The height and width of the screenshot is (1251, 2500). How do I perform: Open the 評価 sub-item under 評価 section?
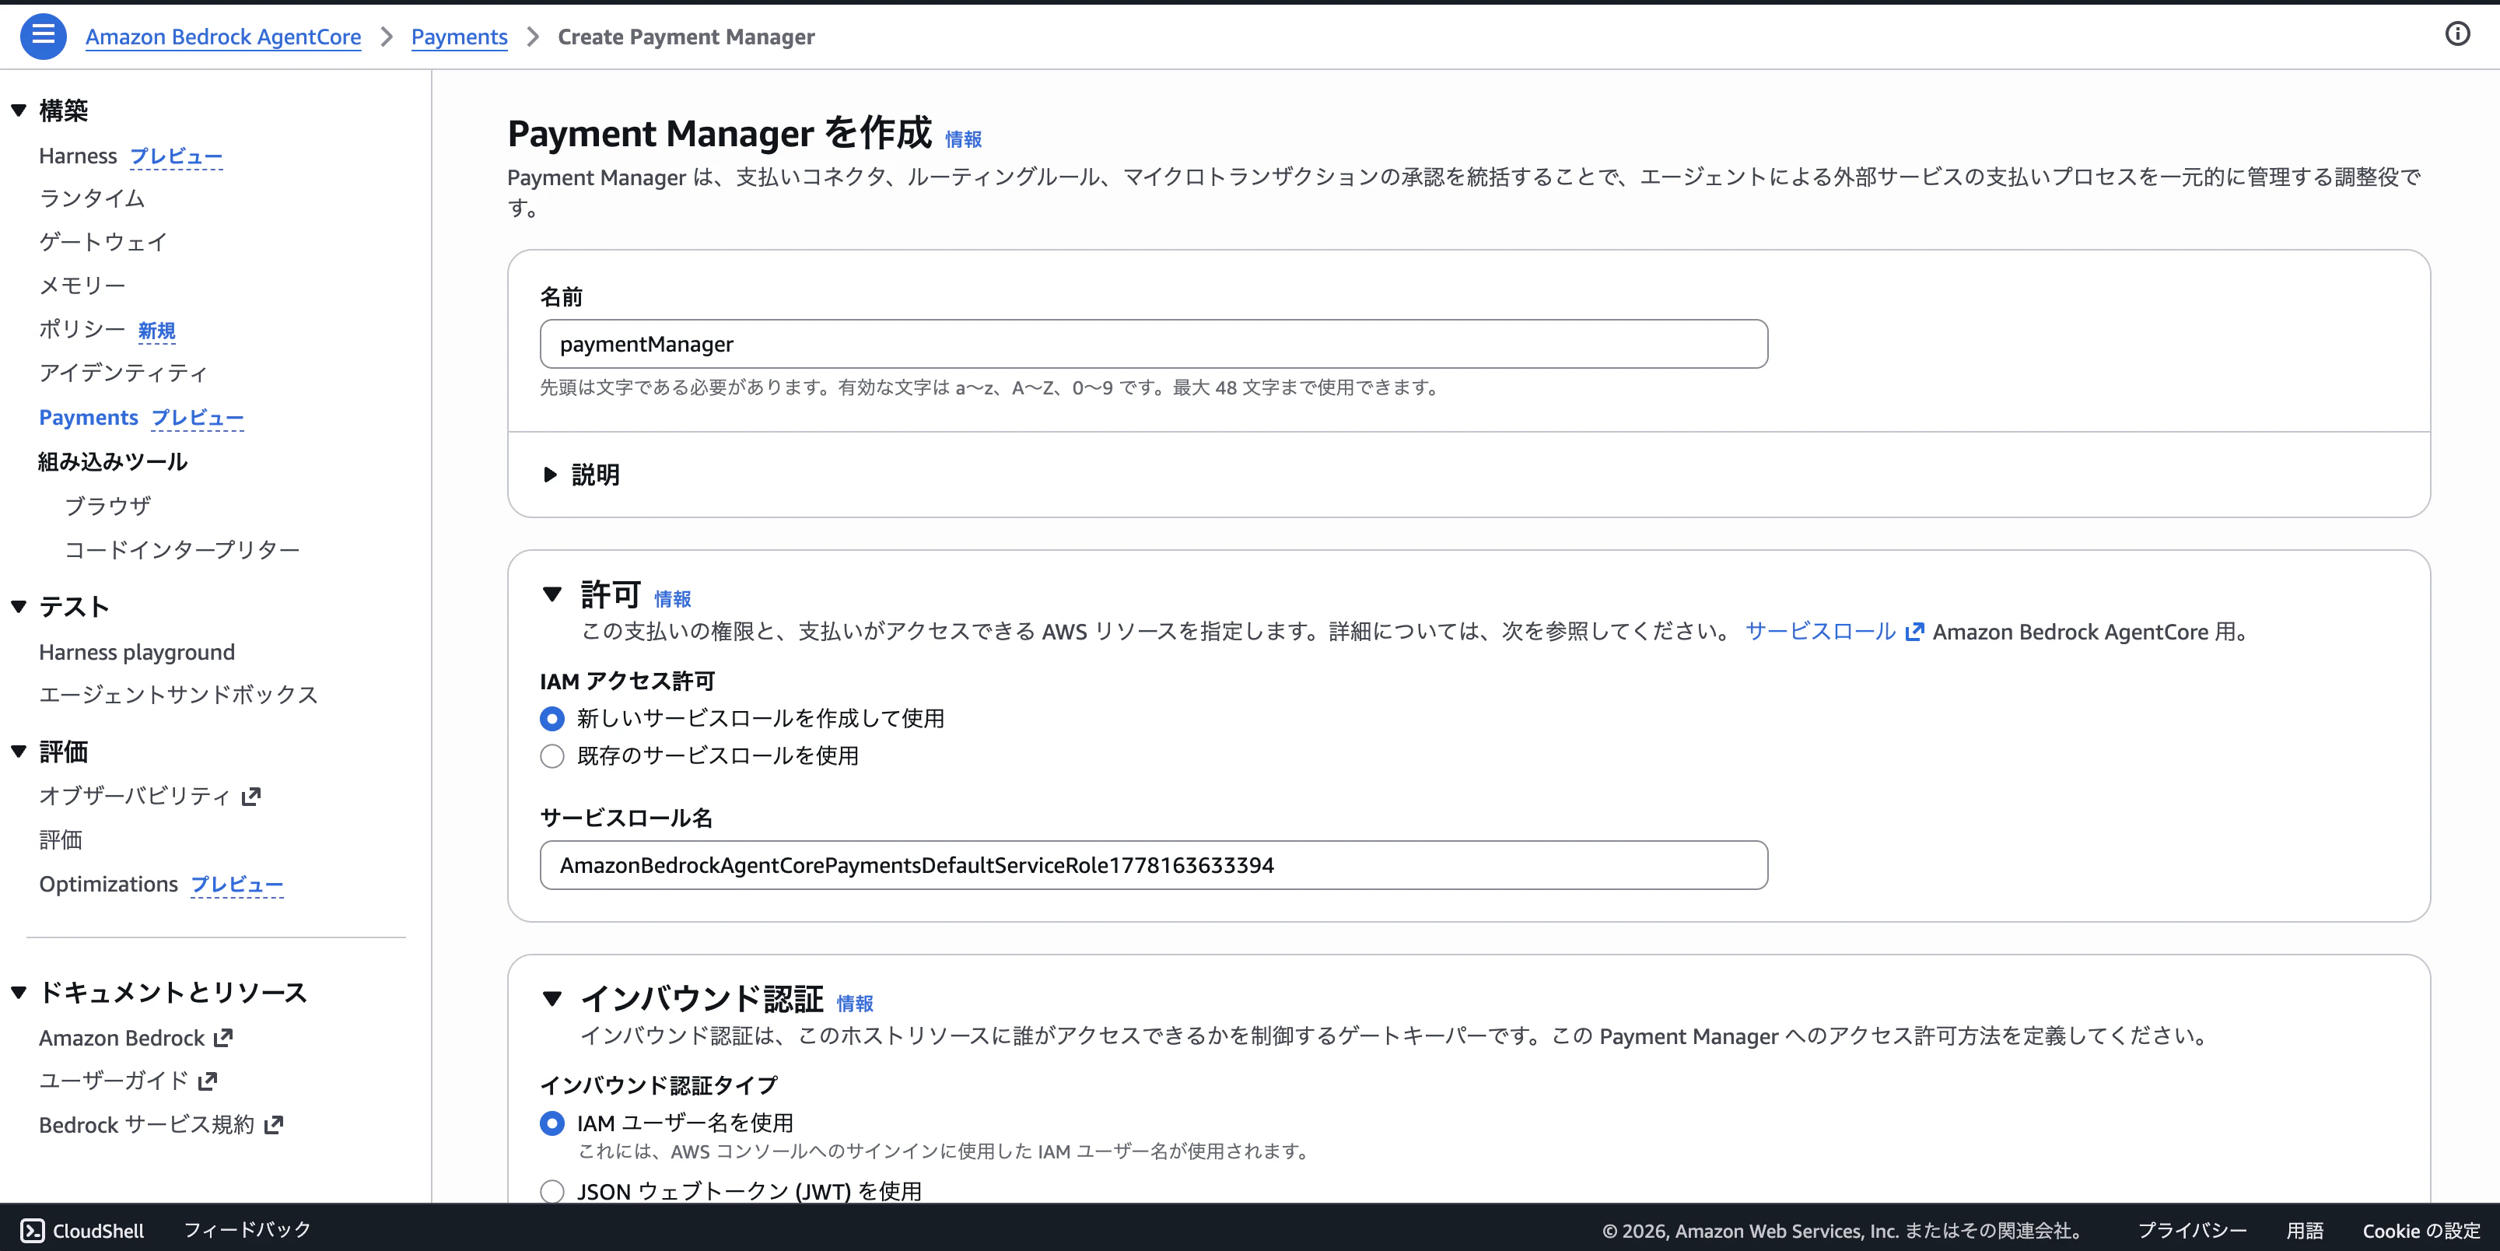coord(60,839)
